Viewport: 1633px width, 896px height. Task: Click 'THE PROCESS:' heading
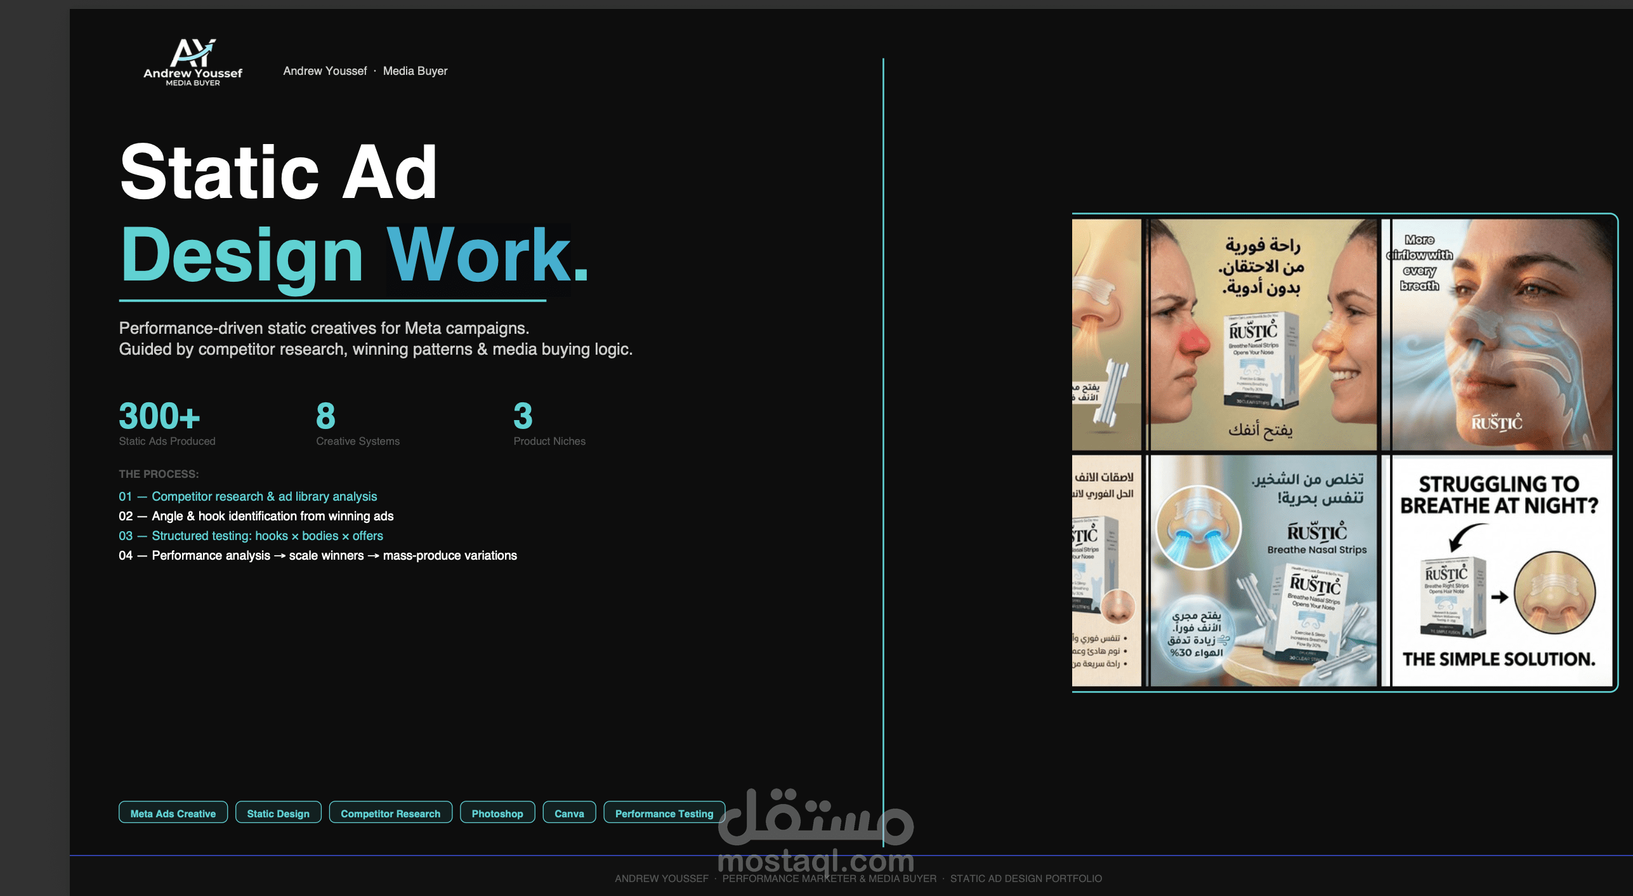pos(159,474)
